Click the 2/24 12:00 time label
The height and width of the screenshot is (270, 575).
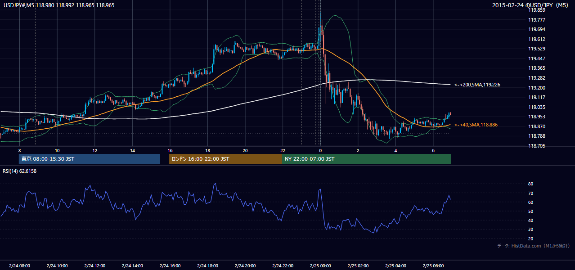[x=94, y=266]
